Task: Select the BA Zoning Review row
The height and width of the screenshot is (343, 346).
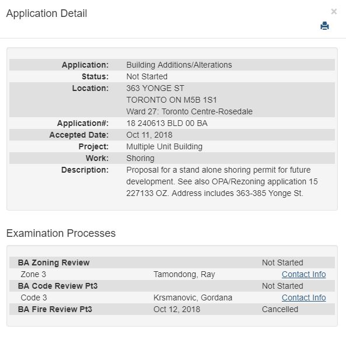Action: [x=172, y=262]
